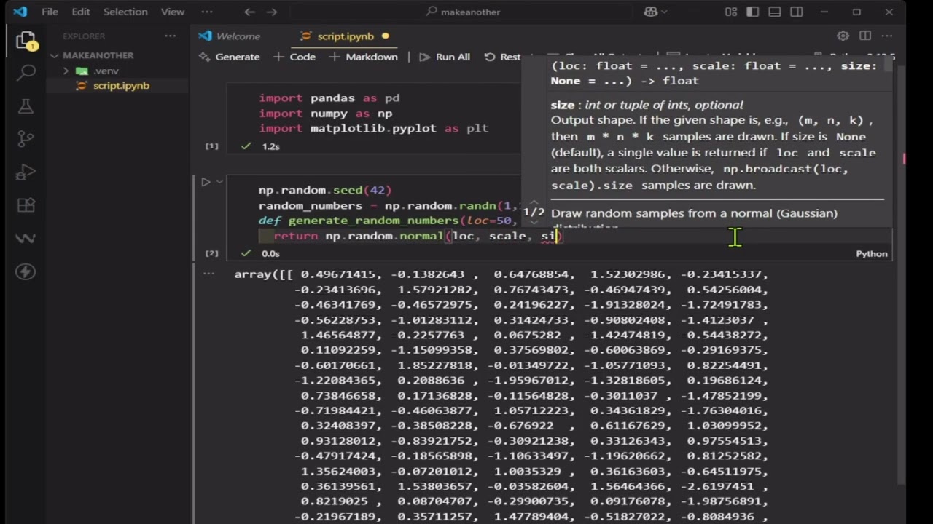Click Run All in notebook toolbar
933x524 pixels.
click(x=445, y=57)
